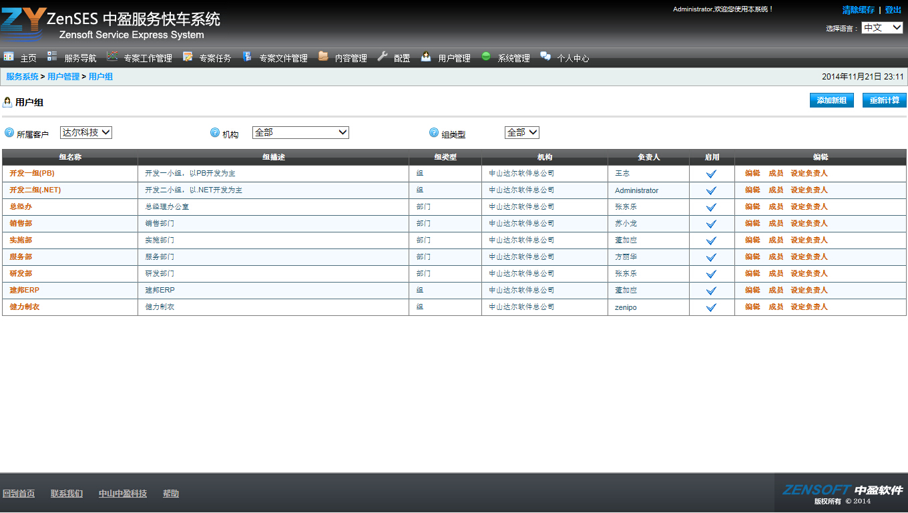The image size is (908, 513).
Task: Click the wrench icon for 配置
Action: tap(383, 57)
